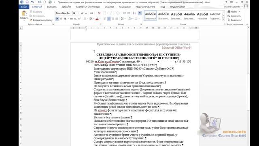Decrease font size with the smaller A icon
Viewport: 259px width, 146px height.
click(x=86, y=13)
